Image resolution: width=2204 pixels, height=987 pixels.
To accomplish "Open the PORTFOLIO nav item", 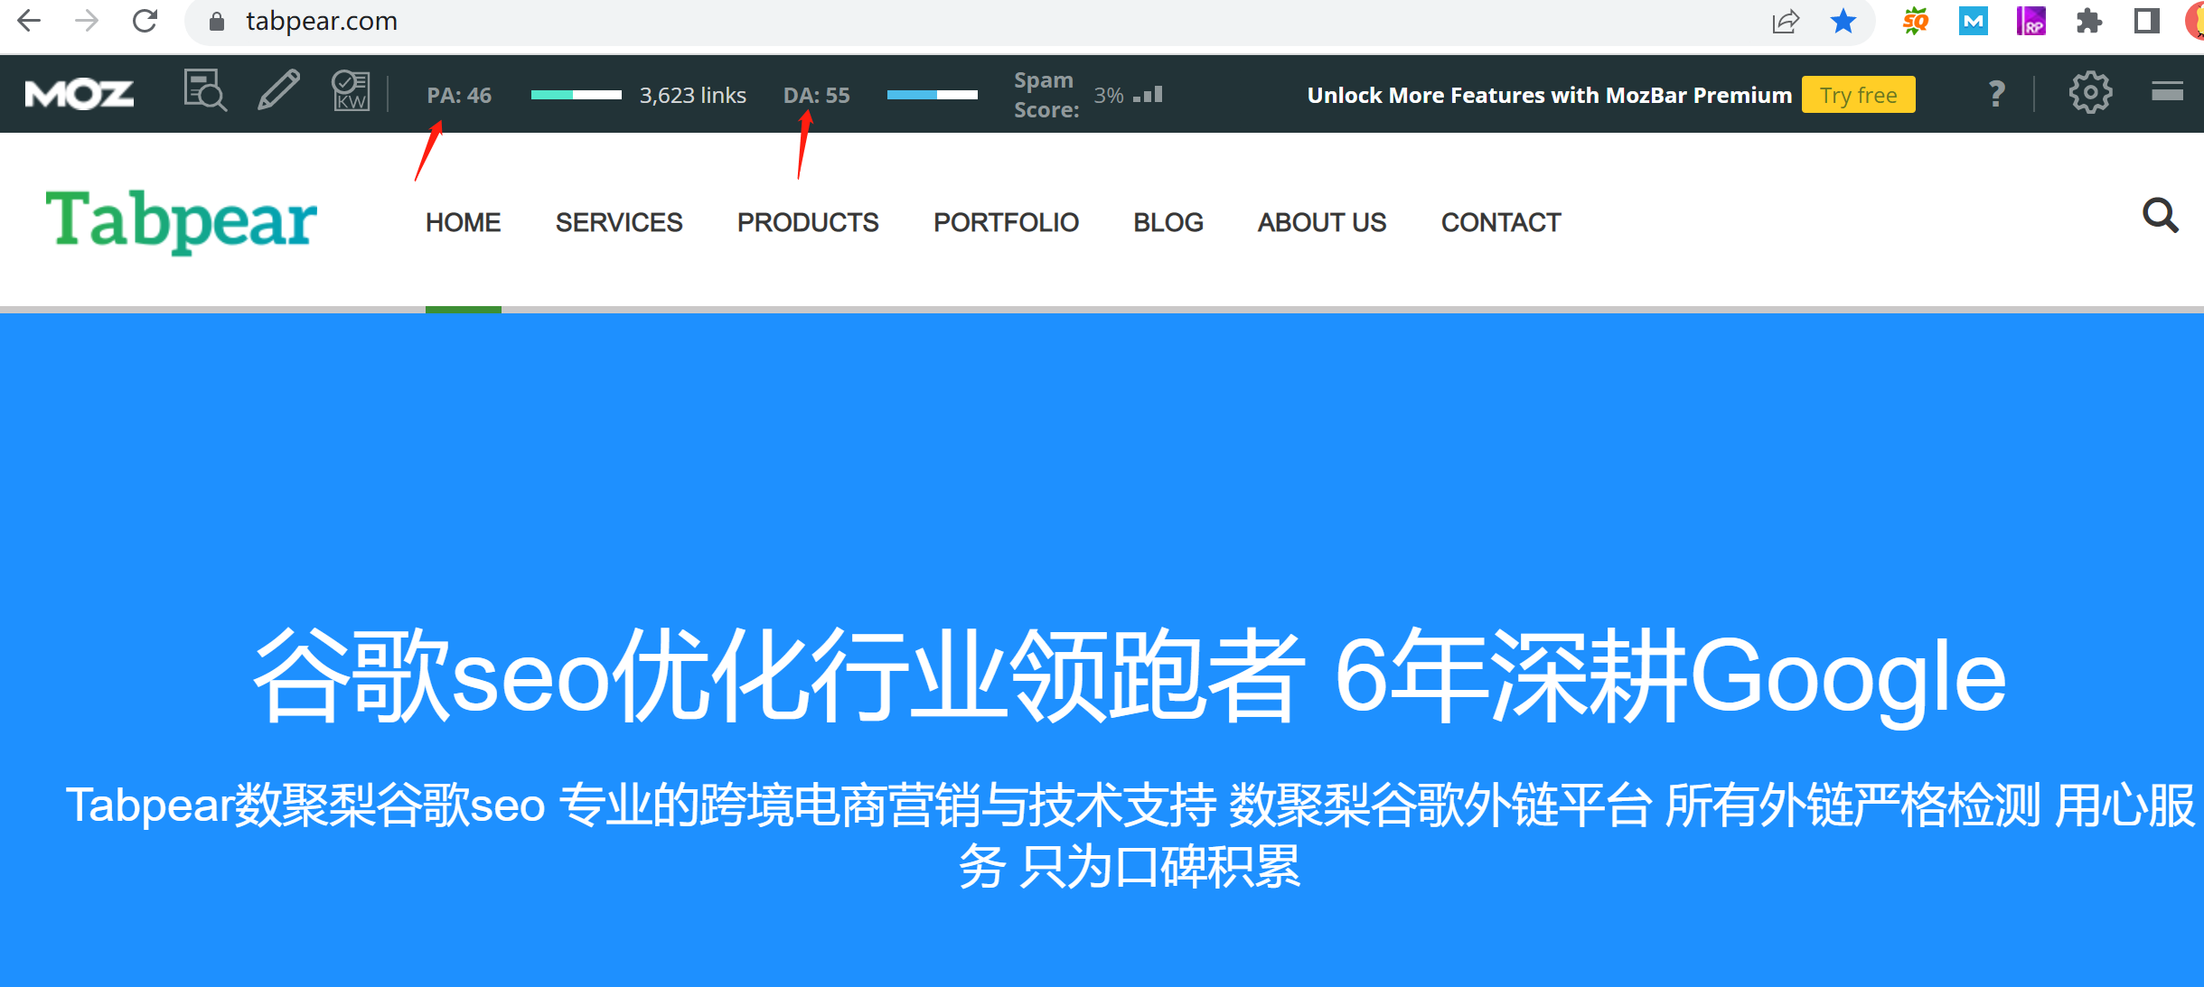I will (1006, 222).
